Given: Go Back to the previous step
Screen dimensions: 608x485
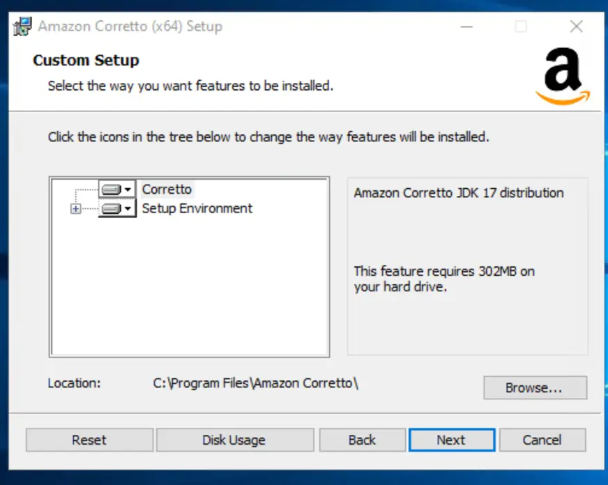Looking at the screenshot, I should [x=362, y=440].
